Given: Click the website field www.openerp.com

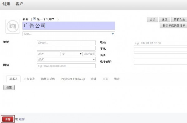Looking at the screenshot, I should coord(66,66).
